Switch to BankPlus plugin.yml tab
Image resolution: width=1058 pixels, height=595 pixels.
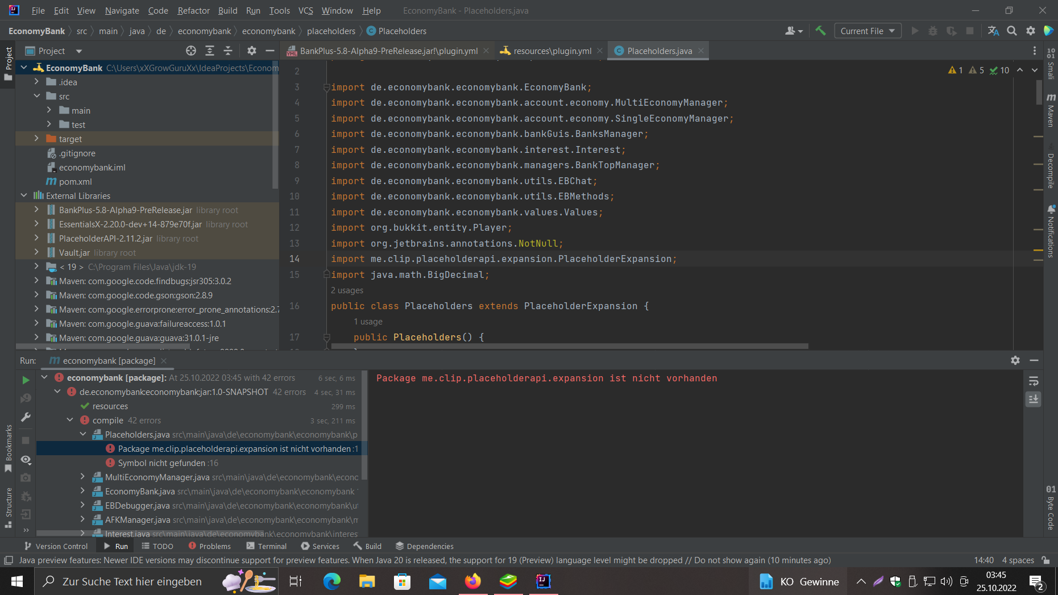(x=388, y=51)
